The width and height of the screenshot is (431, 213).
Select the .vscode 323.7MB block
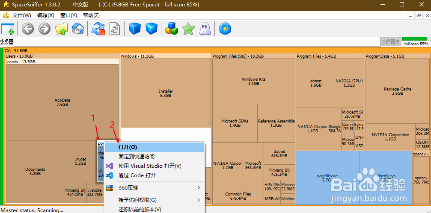(95, 192)
